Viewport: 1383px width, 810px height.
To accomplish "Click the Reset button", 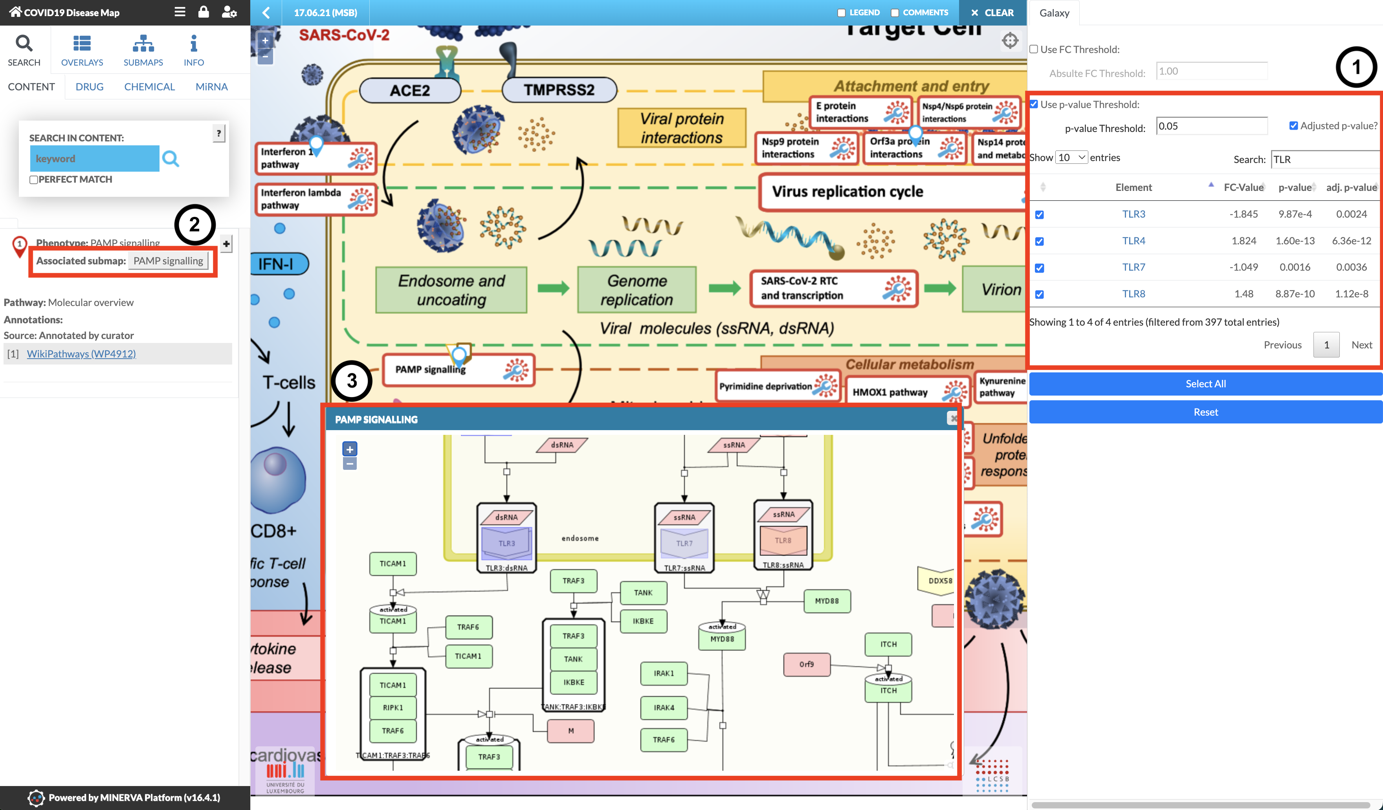I will tap(1205, 412).
